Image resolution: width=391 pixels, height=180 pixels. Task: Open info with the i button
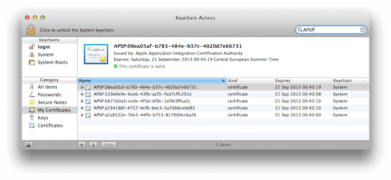coord(93,145)
